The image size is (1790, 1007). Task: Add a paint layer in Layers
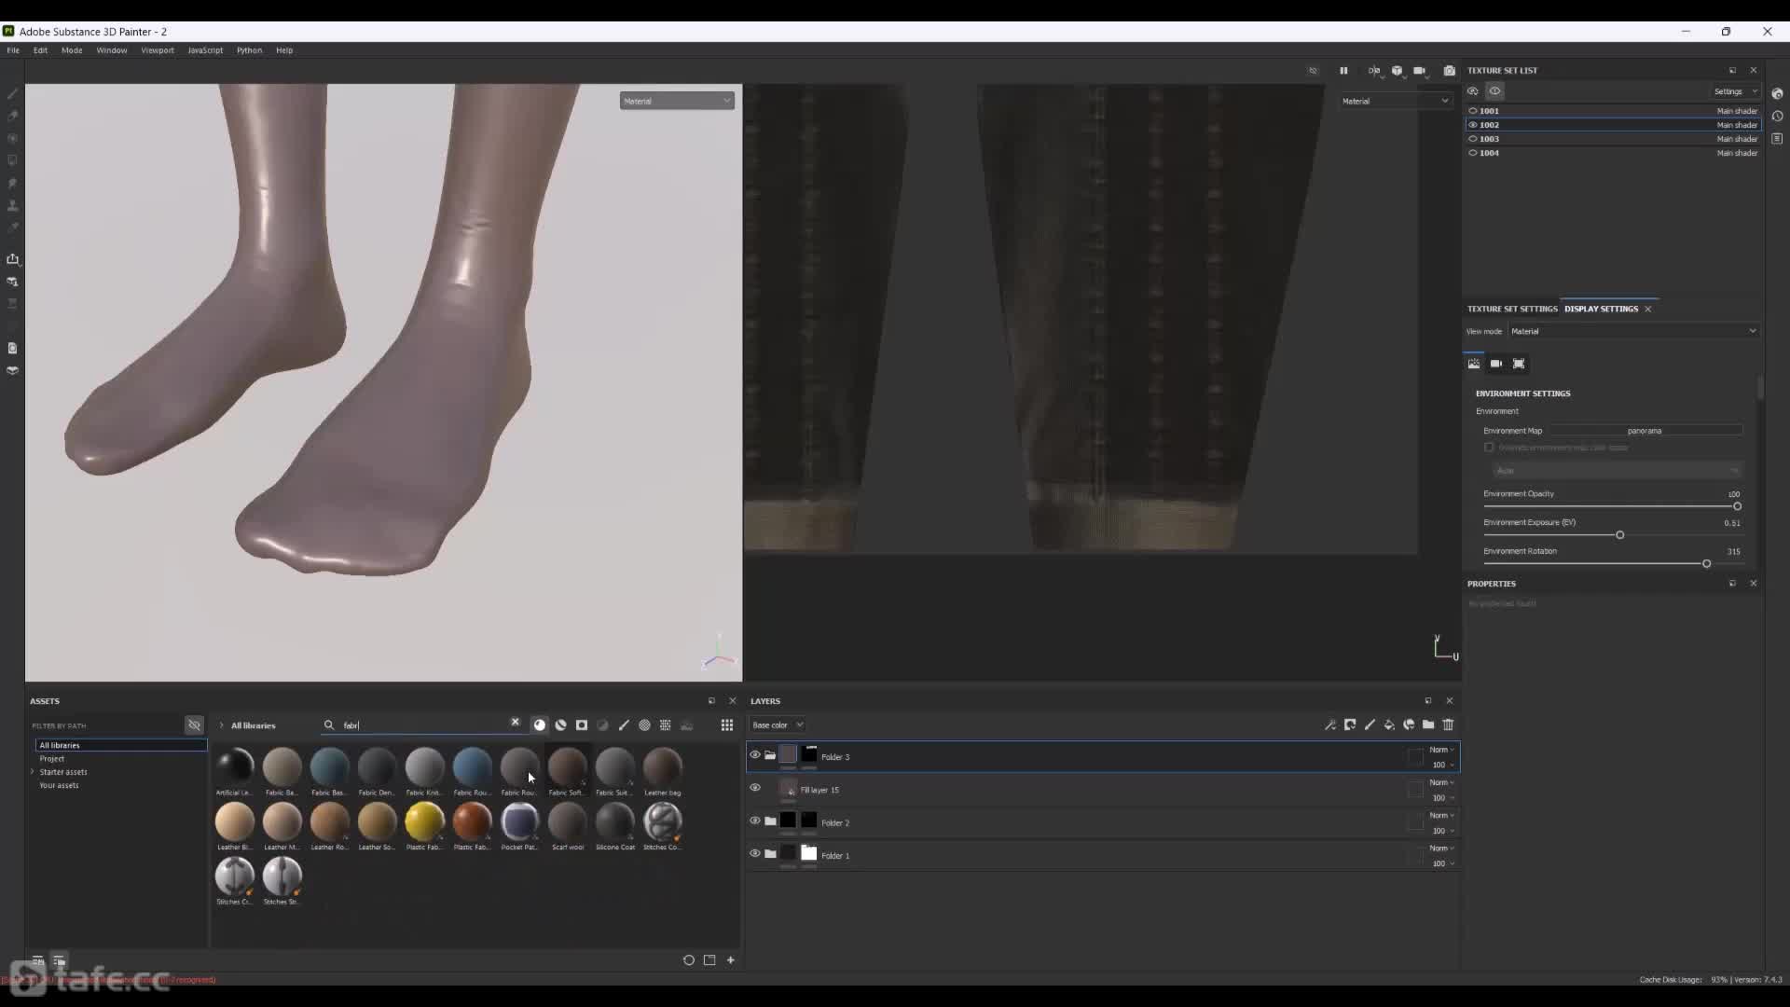pyautogui.click(x=1370, y=724)
